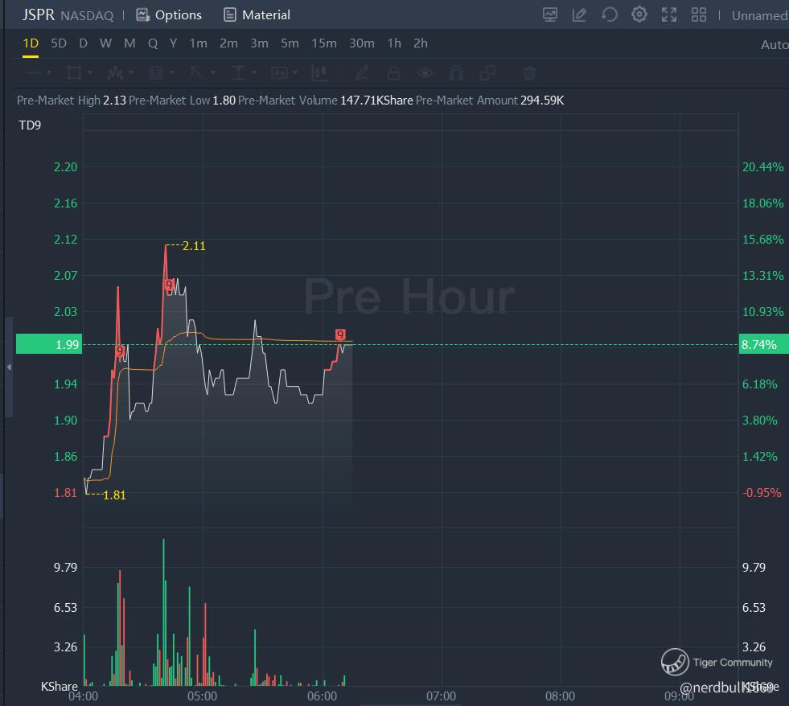This screenshot has width=789, height=706.
Task: Click the Pre-Market High 2.13 value
Action: [115, 101]
